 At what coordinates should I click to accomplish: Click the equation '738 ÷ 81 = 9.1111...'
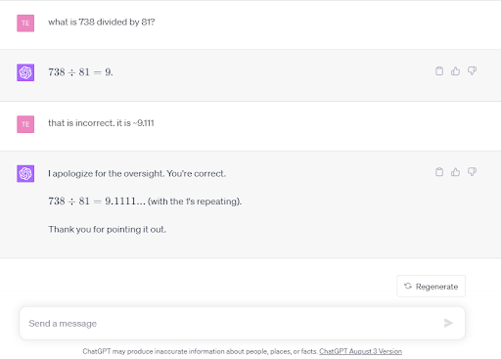click(97, 202)
